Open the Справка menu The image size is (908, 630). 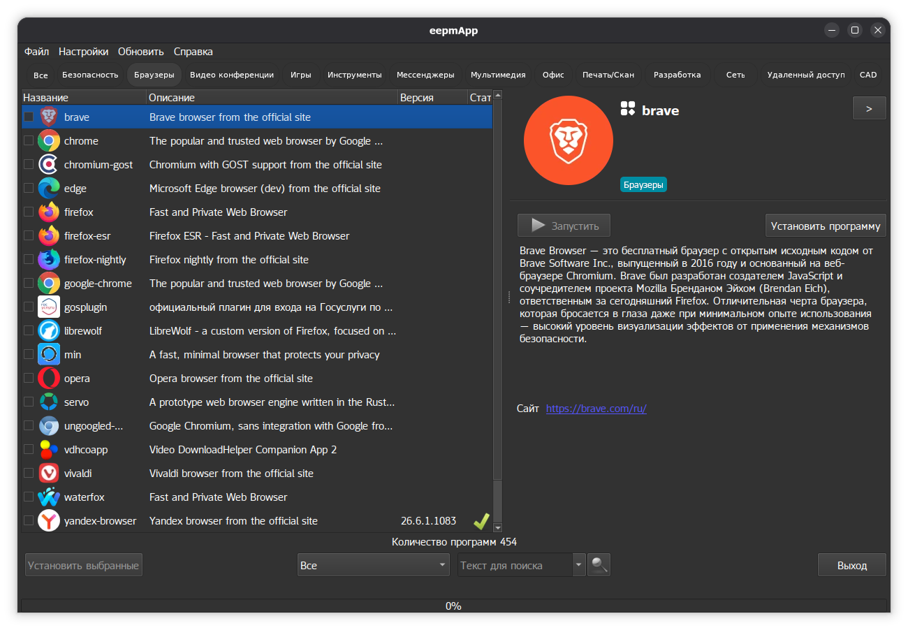[193, 52]
